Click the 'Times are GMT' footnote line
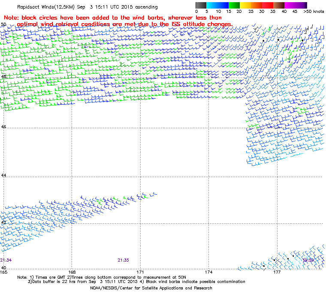326x295 pixels. (x=102, y=277)
